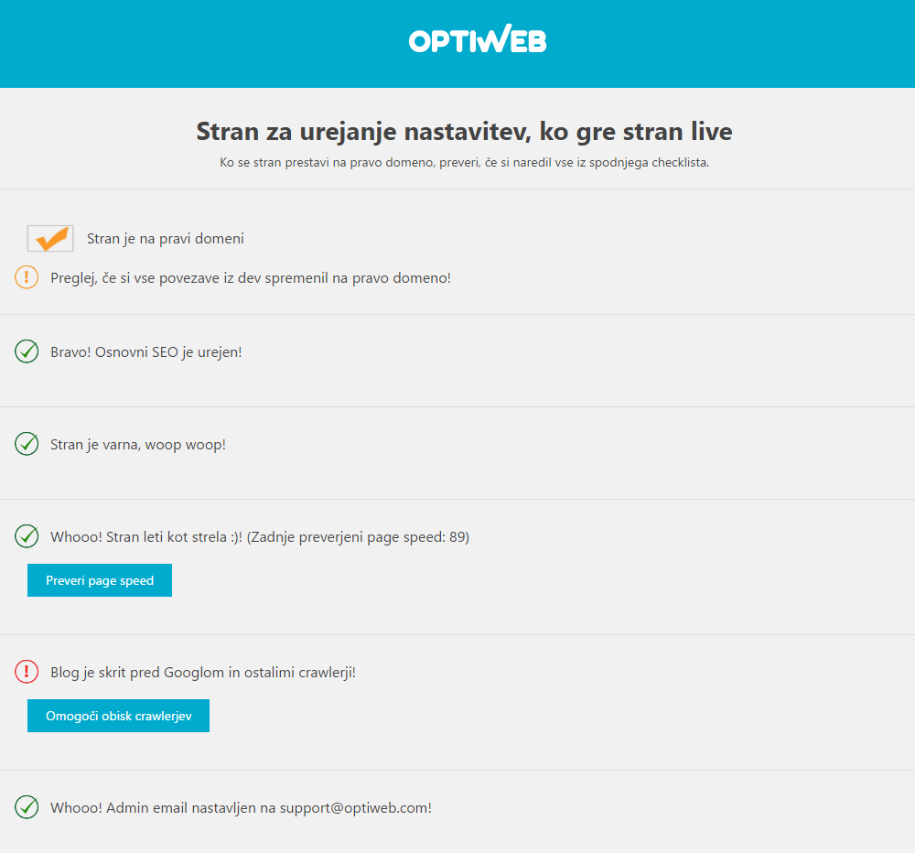Screen dimensions: 915x853
Task: Click the last checked page speed value 89
Action: point(456,537)
